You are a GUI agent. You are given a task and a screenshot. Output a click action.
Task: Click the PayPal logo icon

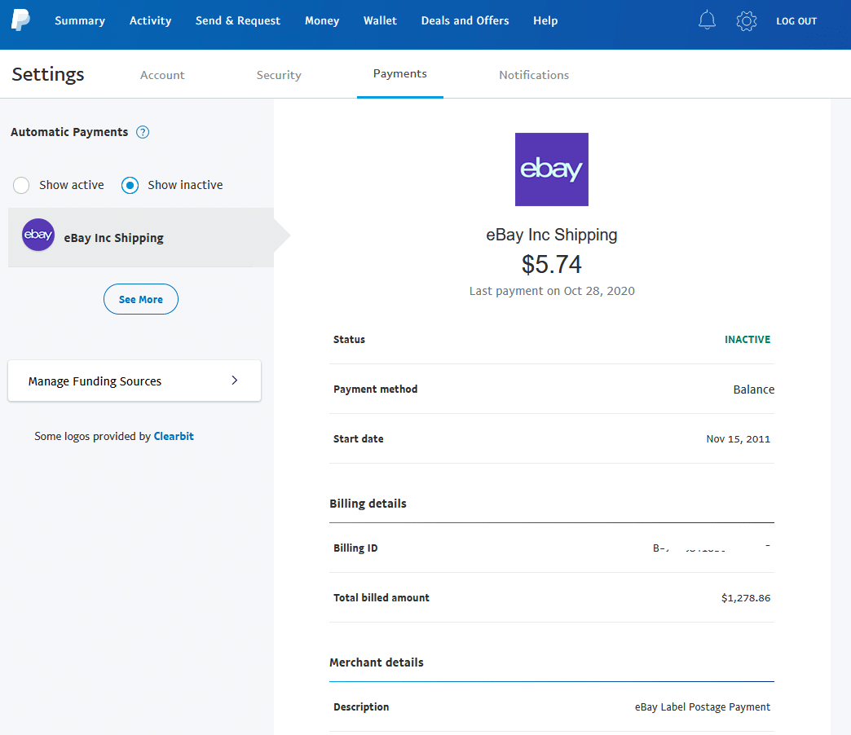click(20, 20)
